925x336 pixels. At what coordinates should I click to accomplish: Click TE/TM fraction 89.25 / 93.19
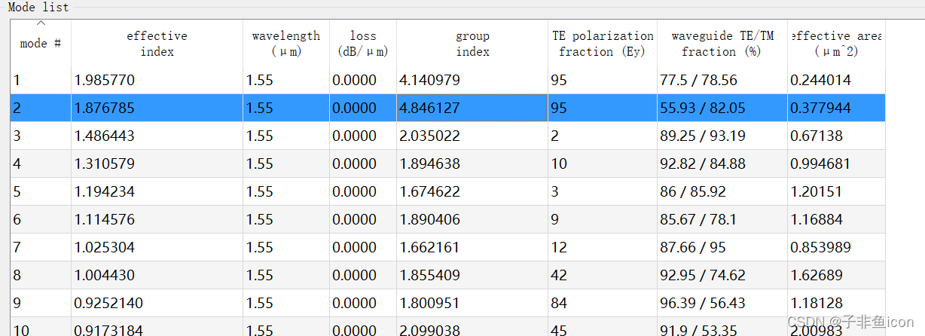(x=722, y=136)
